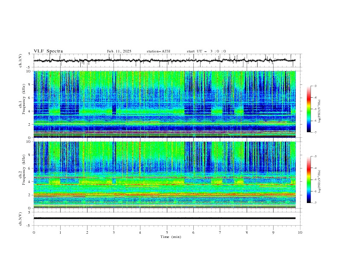
Task: Click the time axis tick label "7"
Action: tap(220, 232)
